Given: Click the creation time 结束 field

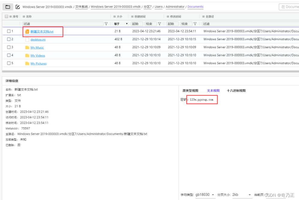Looking at the screenshot, I should pos(151,24).
